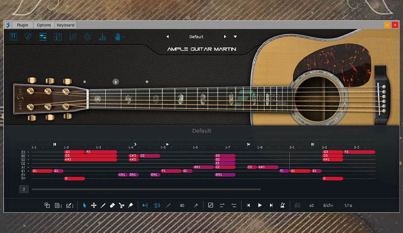Select the UN1 note on FX row
The image size is (403, 233).
click(122, 175)
